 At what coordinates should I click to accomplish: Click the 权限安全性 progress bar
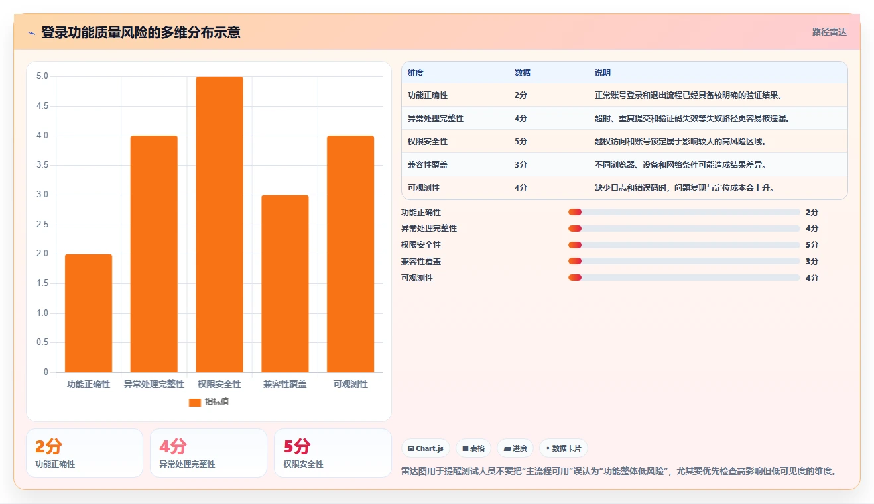(684, 245)
